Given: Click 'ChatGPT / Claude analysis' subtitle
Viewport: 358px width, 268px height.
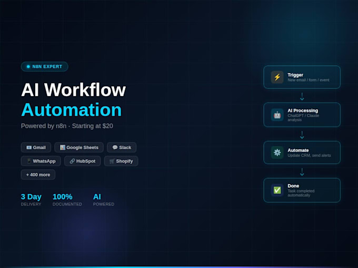Looking at the screenshot, I should (303, 118).
